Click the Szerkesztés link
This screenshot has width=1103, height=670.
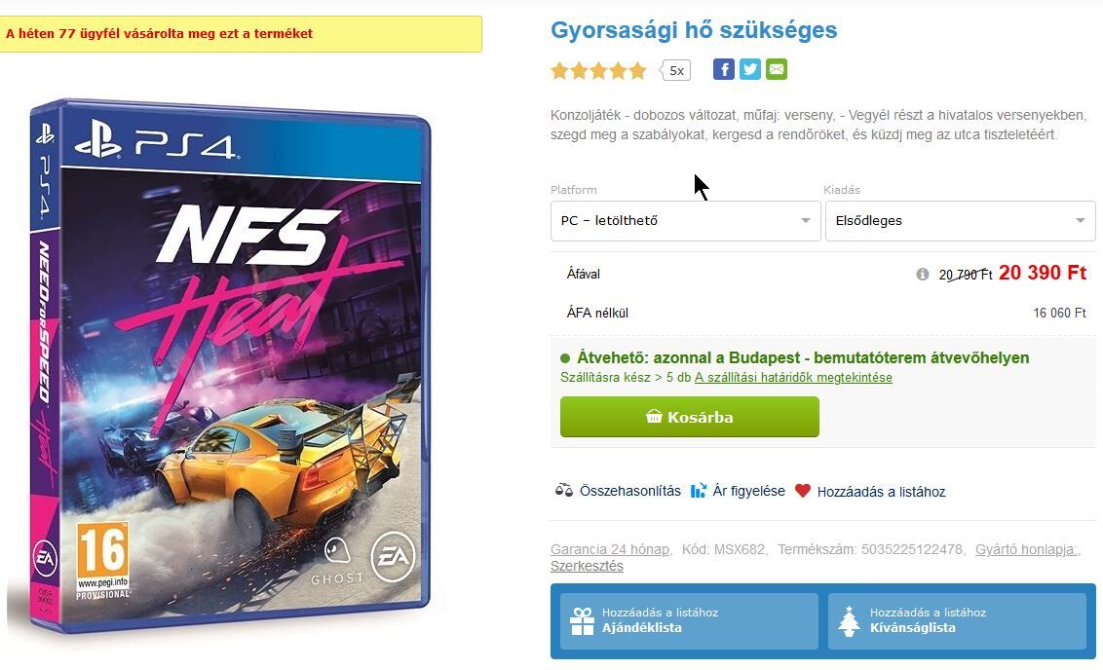click(587, 566)
